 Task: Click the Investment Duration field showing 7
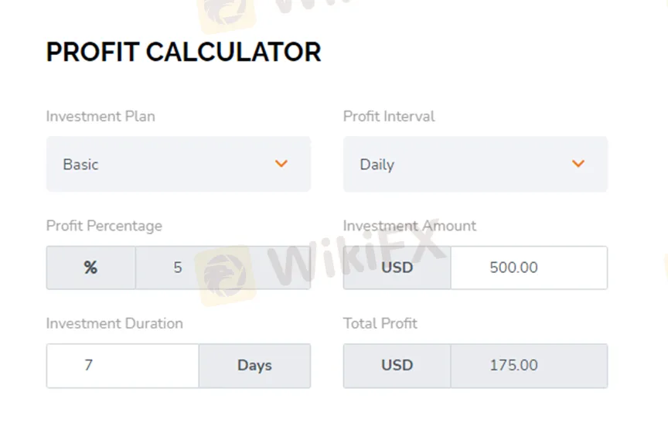click(x=122, y=365)
